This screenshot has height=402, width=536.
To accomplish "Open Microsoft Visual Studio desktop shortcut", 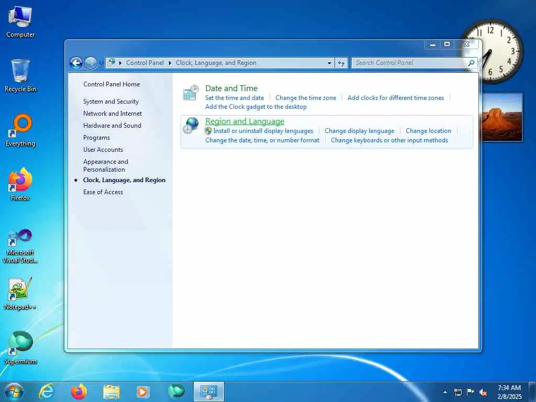I will point(20,246).
